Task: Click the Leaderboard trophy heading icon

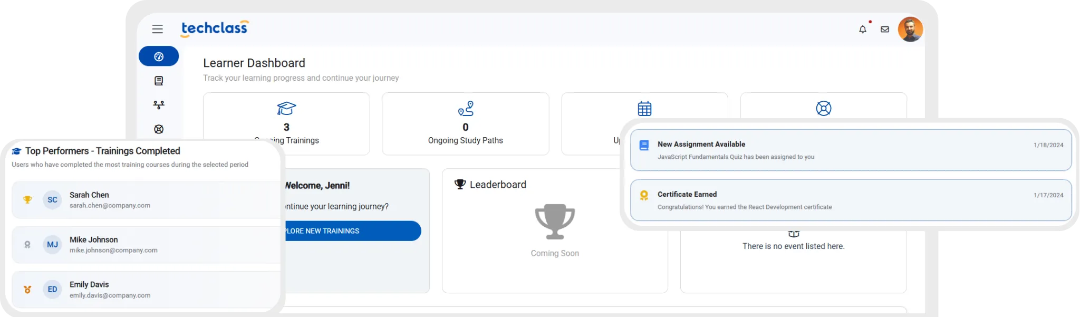Action: click(x=460, y=184)
